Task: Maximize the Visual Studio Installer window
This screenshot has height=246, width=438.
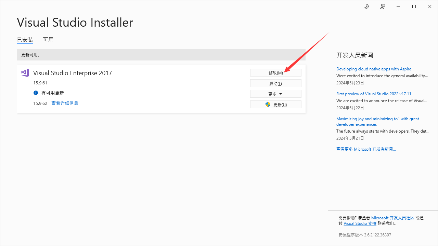Action: click(414, 6)
